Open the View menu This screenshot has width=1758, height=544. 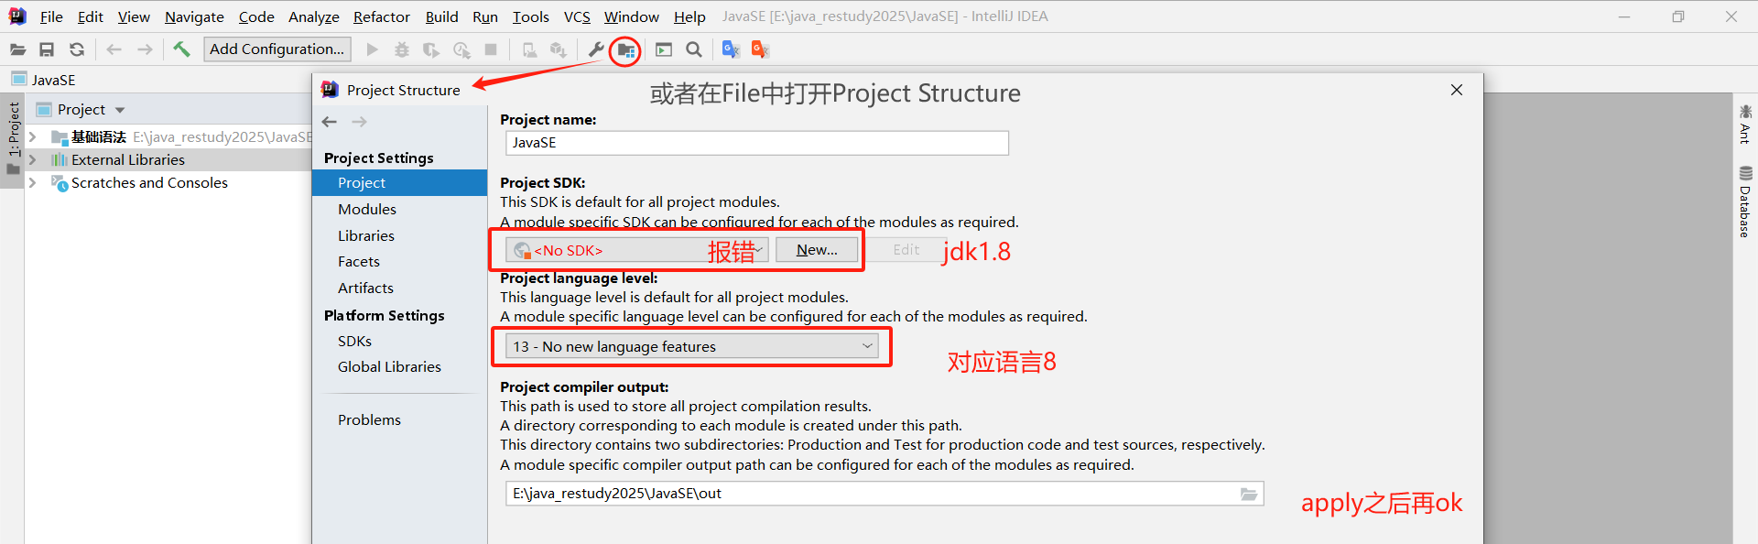[x=134, y=16]
